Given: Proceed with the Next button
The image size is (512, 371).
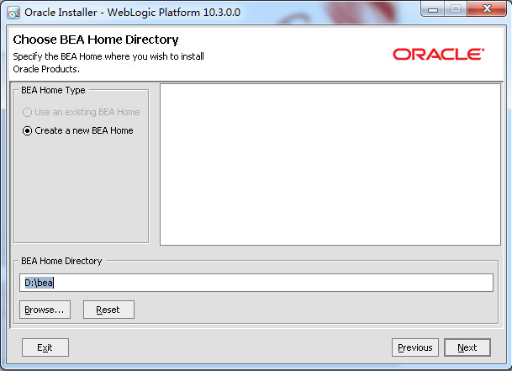Looking at the screenshot, I should [x=467, y=347].
